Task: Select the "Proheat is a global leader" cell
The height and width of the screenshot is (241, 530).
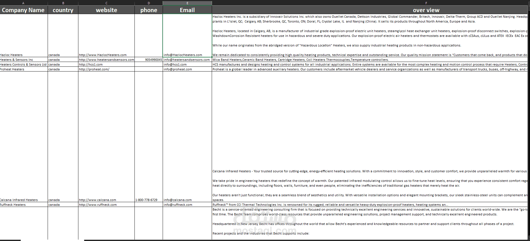Action: [370, 69]
